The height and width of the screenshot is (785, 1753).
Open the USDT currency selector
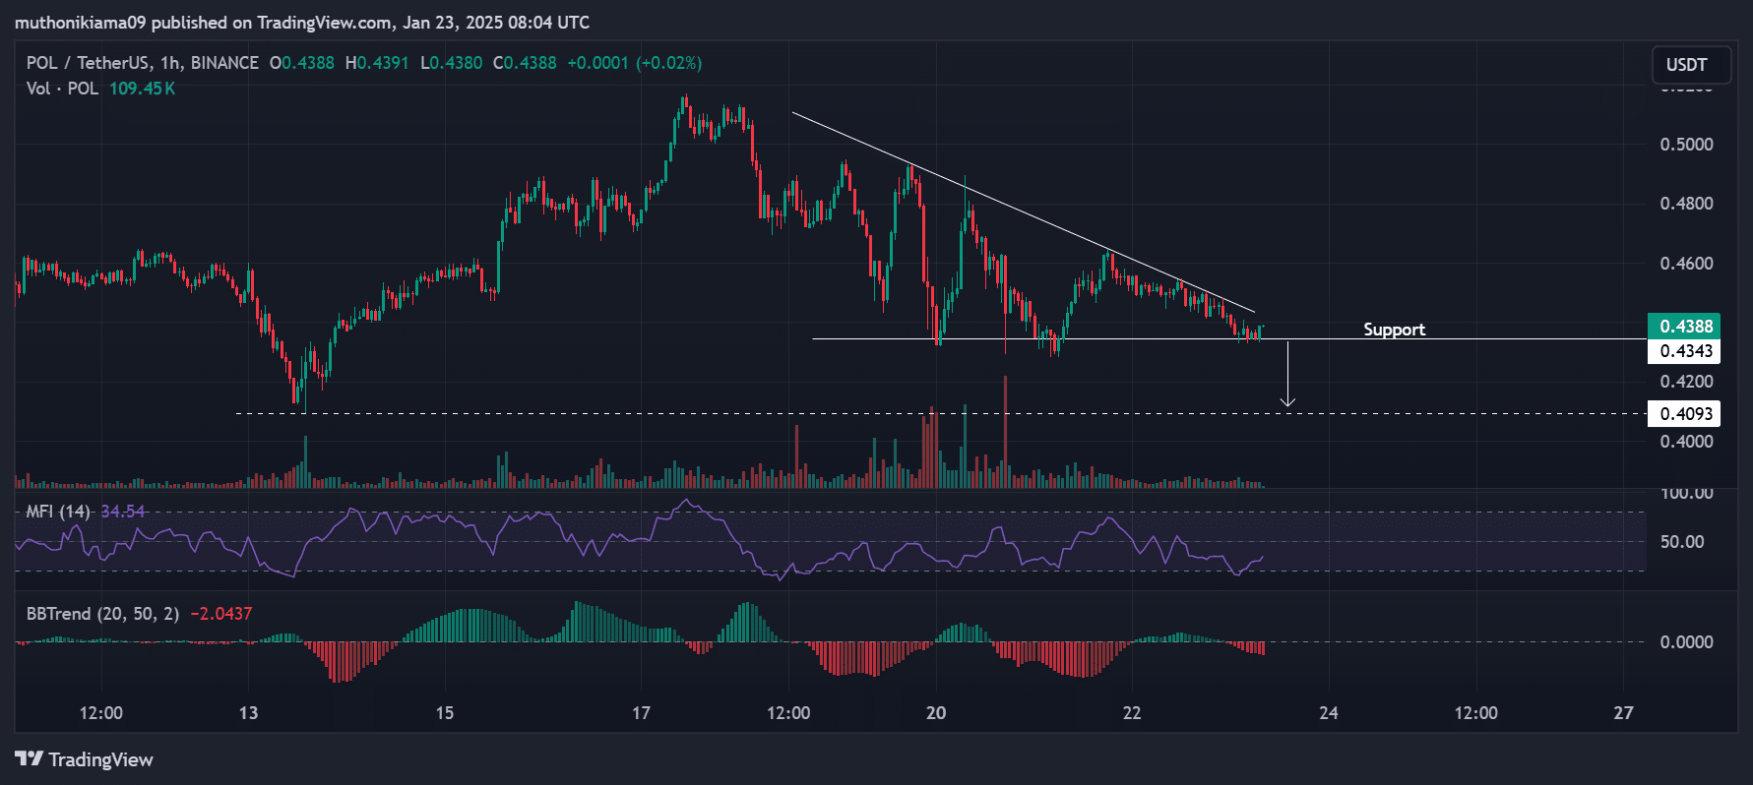tap(1685, 65)
